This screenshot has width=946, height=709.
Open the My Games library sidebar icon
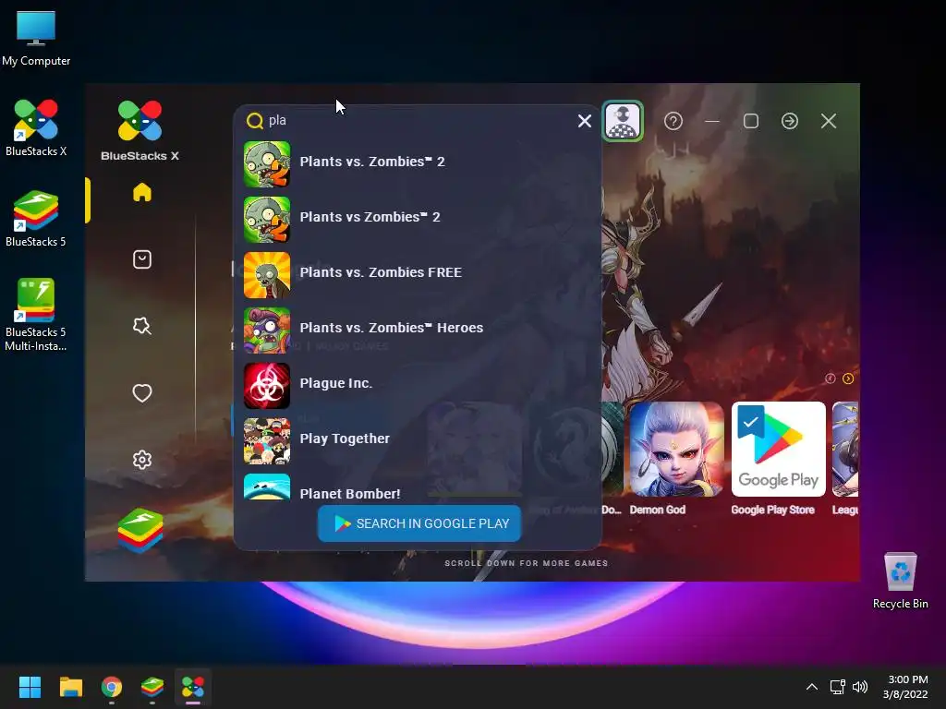pos(141,259)
